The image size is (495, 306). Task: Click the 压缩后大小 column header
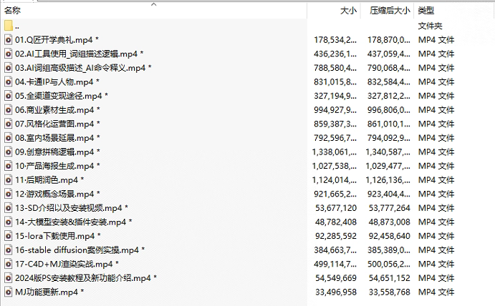tap(390, 11)
